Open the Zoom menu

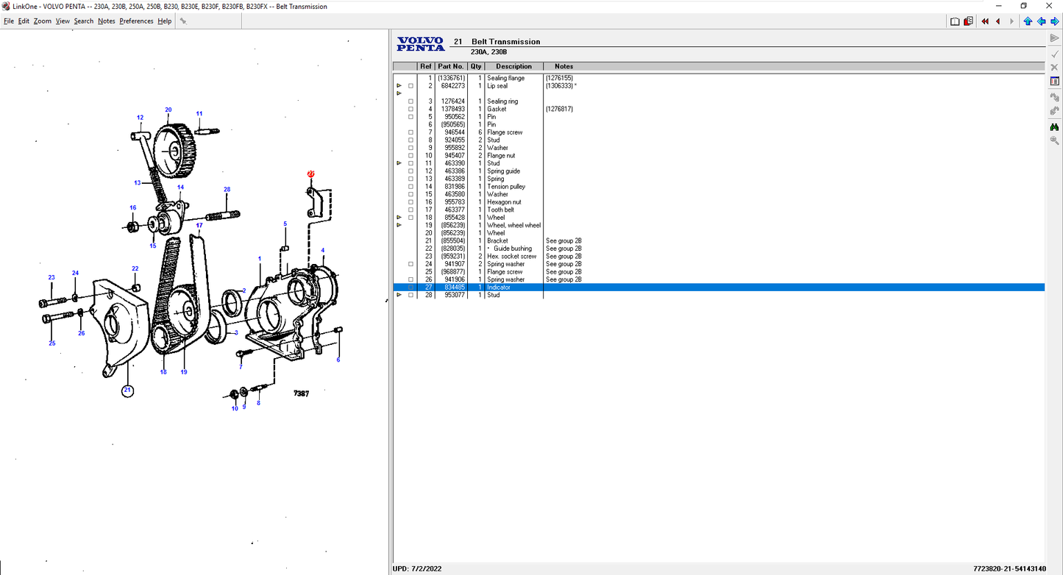click(x=43, y=21)
